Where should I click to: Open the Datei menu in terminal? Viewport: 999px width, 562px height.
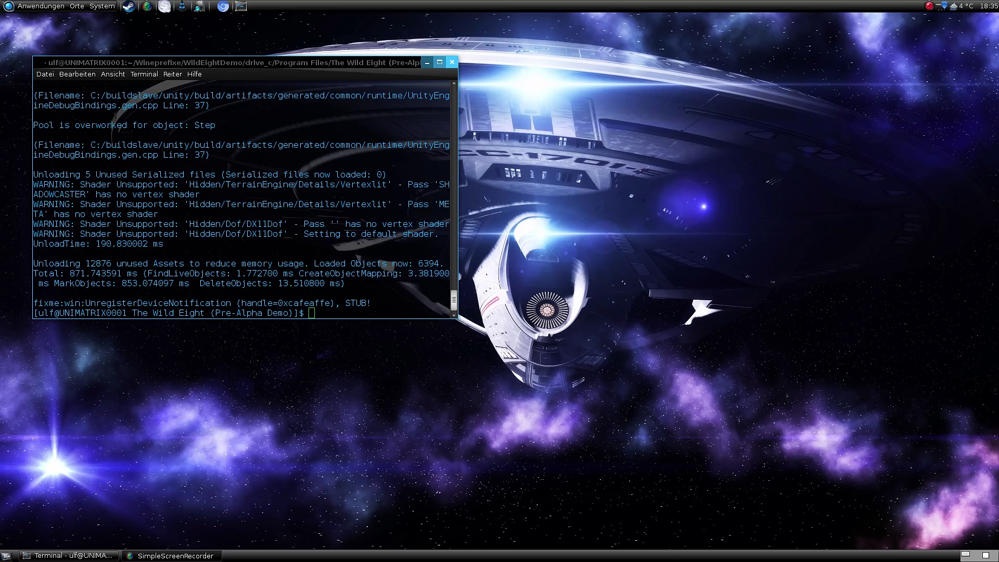45,74
